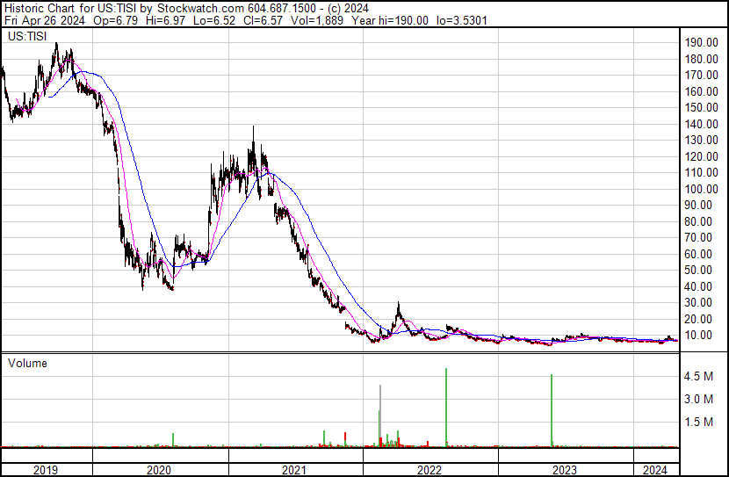Viewport: 729px width, 477px height.
Task: Click the small green volume bar in 2020
Action: click(173, 440)
